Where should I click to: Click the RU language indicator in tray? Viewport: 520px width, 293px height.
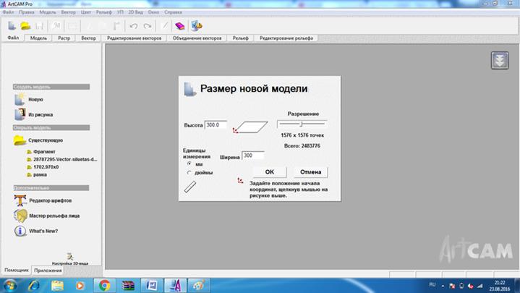(x=432, y=285)
